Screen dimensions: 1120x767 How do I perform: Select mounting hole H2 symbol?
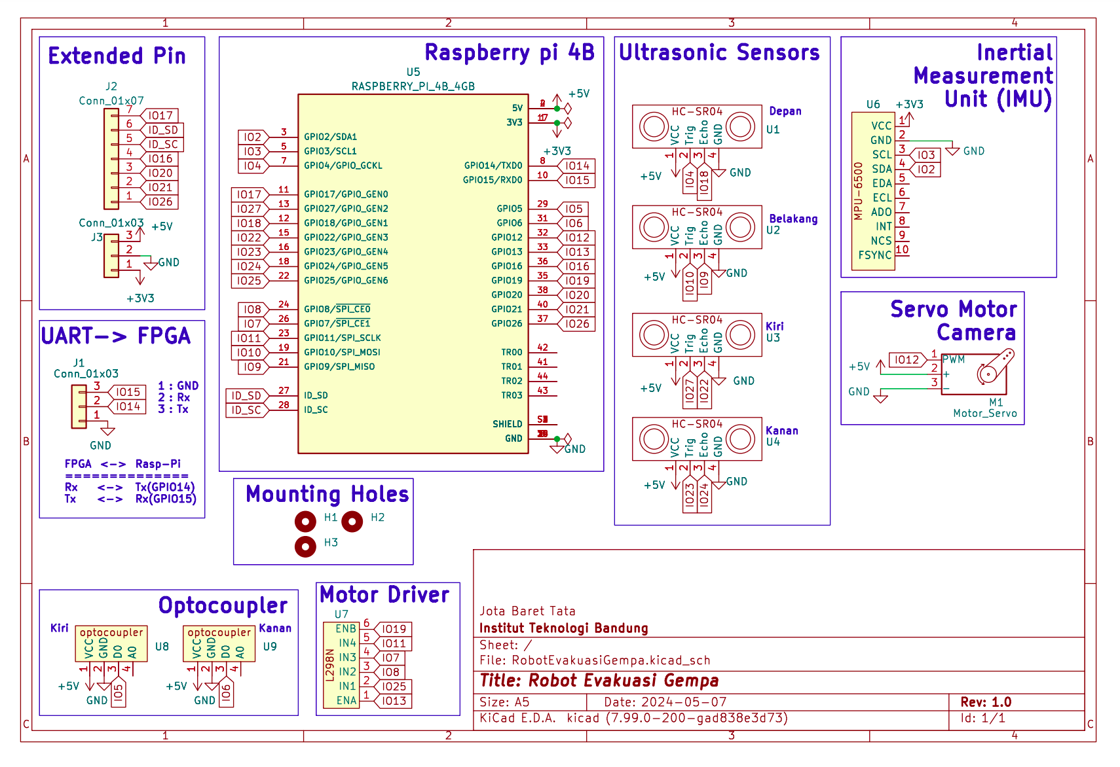point(352,522)
